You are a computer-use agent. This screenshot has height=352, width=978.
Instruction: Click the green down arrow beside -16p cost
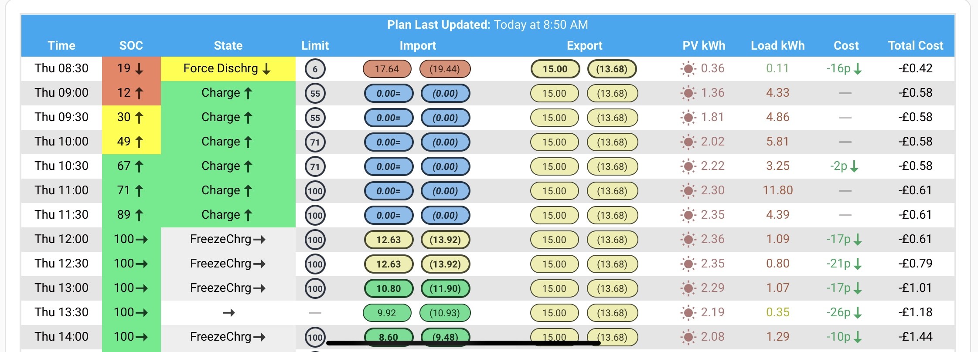(x=857, y=69)
